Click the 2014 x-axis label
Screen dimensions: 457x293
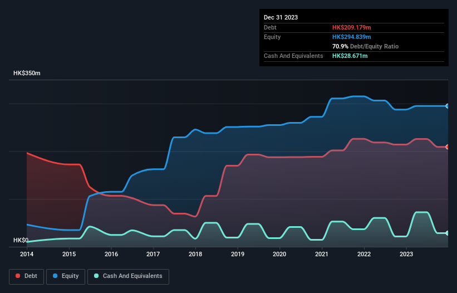pyautogui.click(x=27, y=254)
